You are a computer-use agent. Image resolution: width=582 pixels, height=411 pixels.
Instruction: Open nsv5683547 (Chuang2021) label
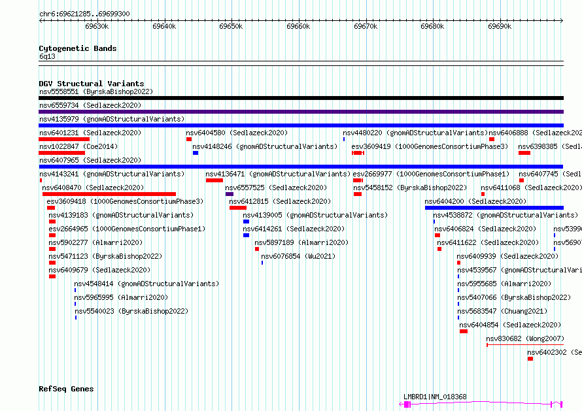[503, 311]
